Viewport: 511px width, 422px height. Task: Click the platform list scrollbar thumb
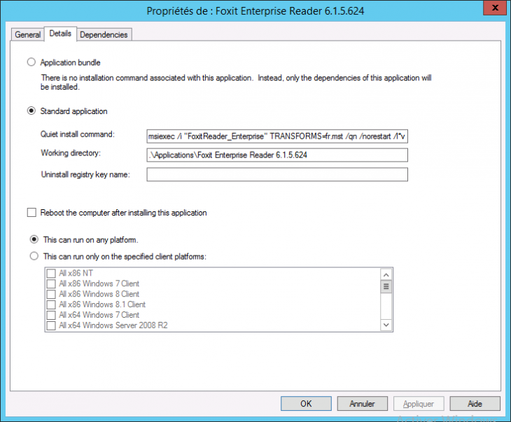click(386, 287)
